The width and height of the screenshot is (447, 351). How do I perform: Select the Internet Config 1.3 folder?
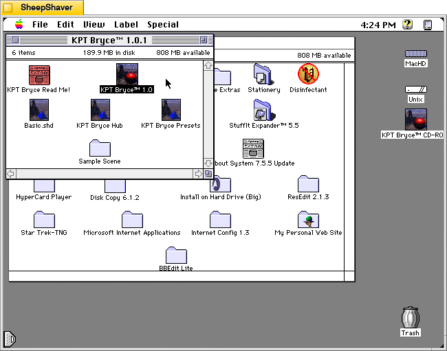pyautogui.click(x=220, y=220)
